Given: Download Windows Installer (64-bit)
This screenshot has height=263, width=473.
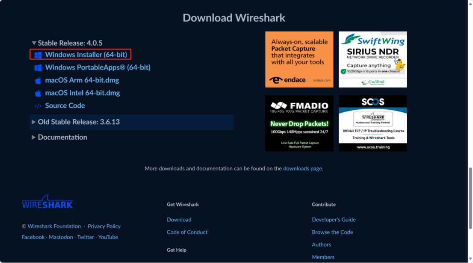Looking at the screenshot, I should 86,55.
